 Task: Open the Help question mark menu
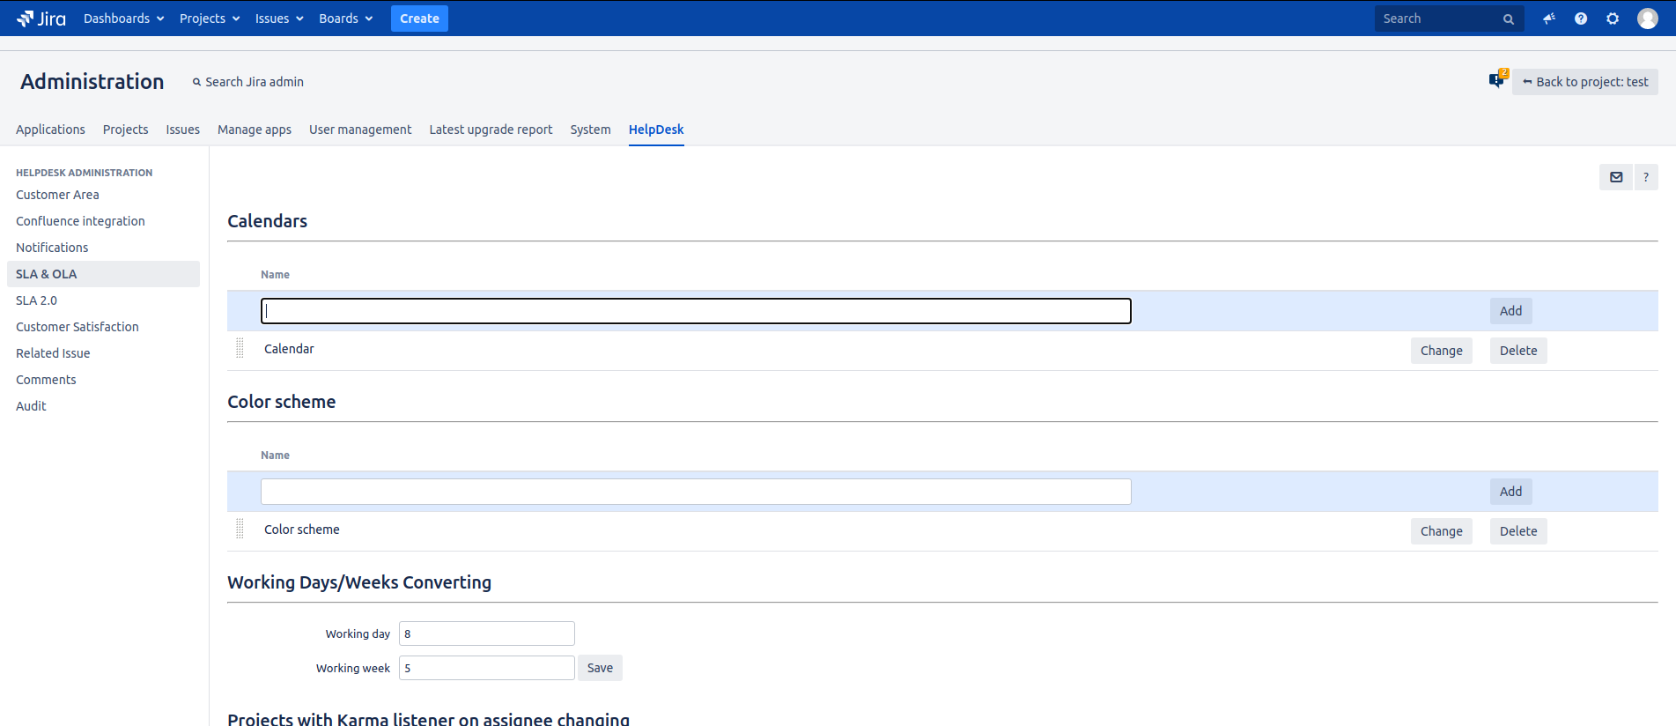point(1581,19)
